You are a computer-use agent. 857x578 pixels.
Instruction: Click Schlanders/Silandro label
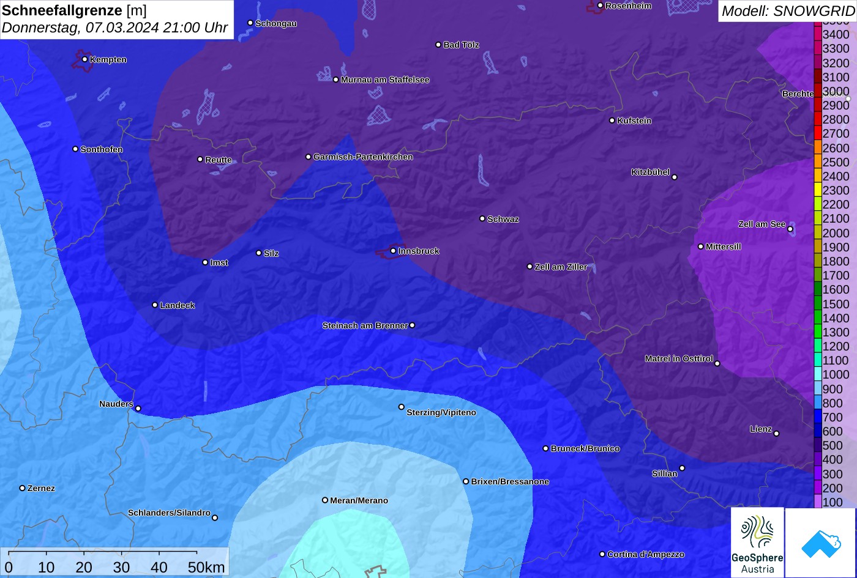[x=169, y=513]
